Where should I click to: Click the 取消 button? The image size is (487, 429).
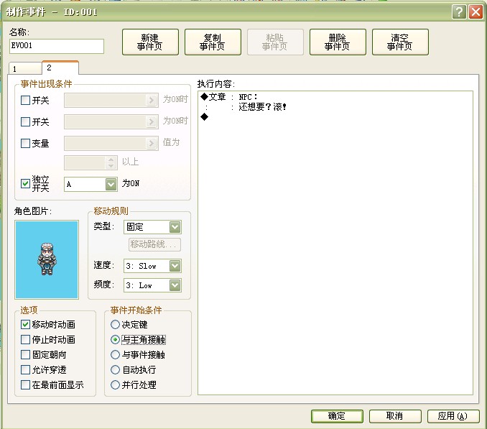click(x=395, y=416)
